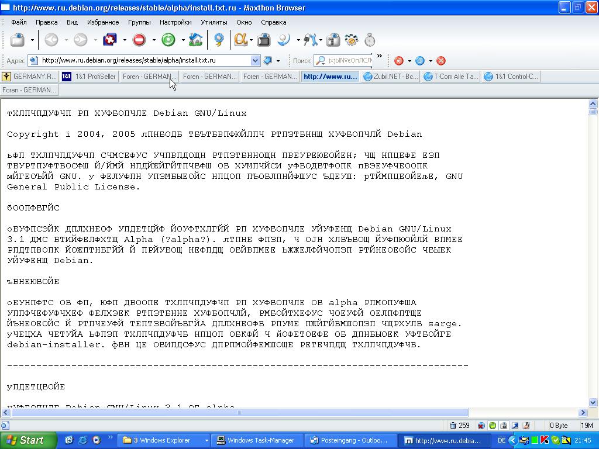Click the DE language indicator
The width and height of the screenshot is (599, 449).
pyautogui.click(x=501, y=440)
